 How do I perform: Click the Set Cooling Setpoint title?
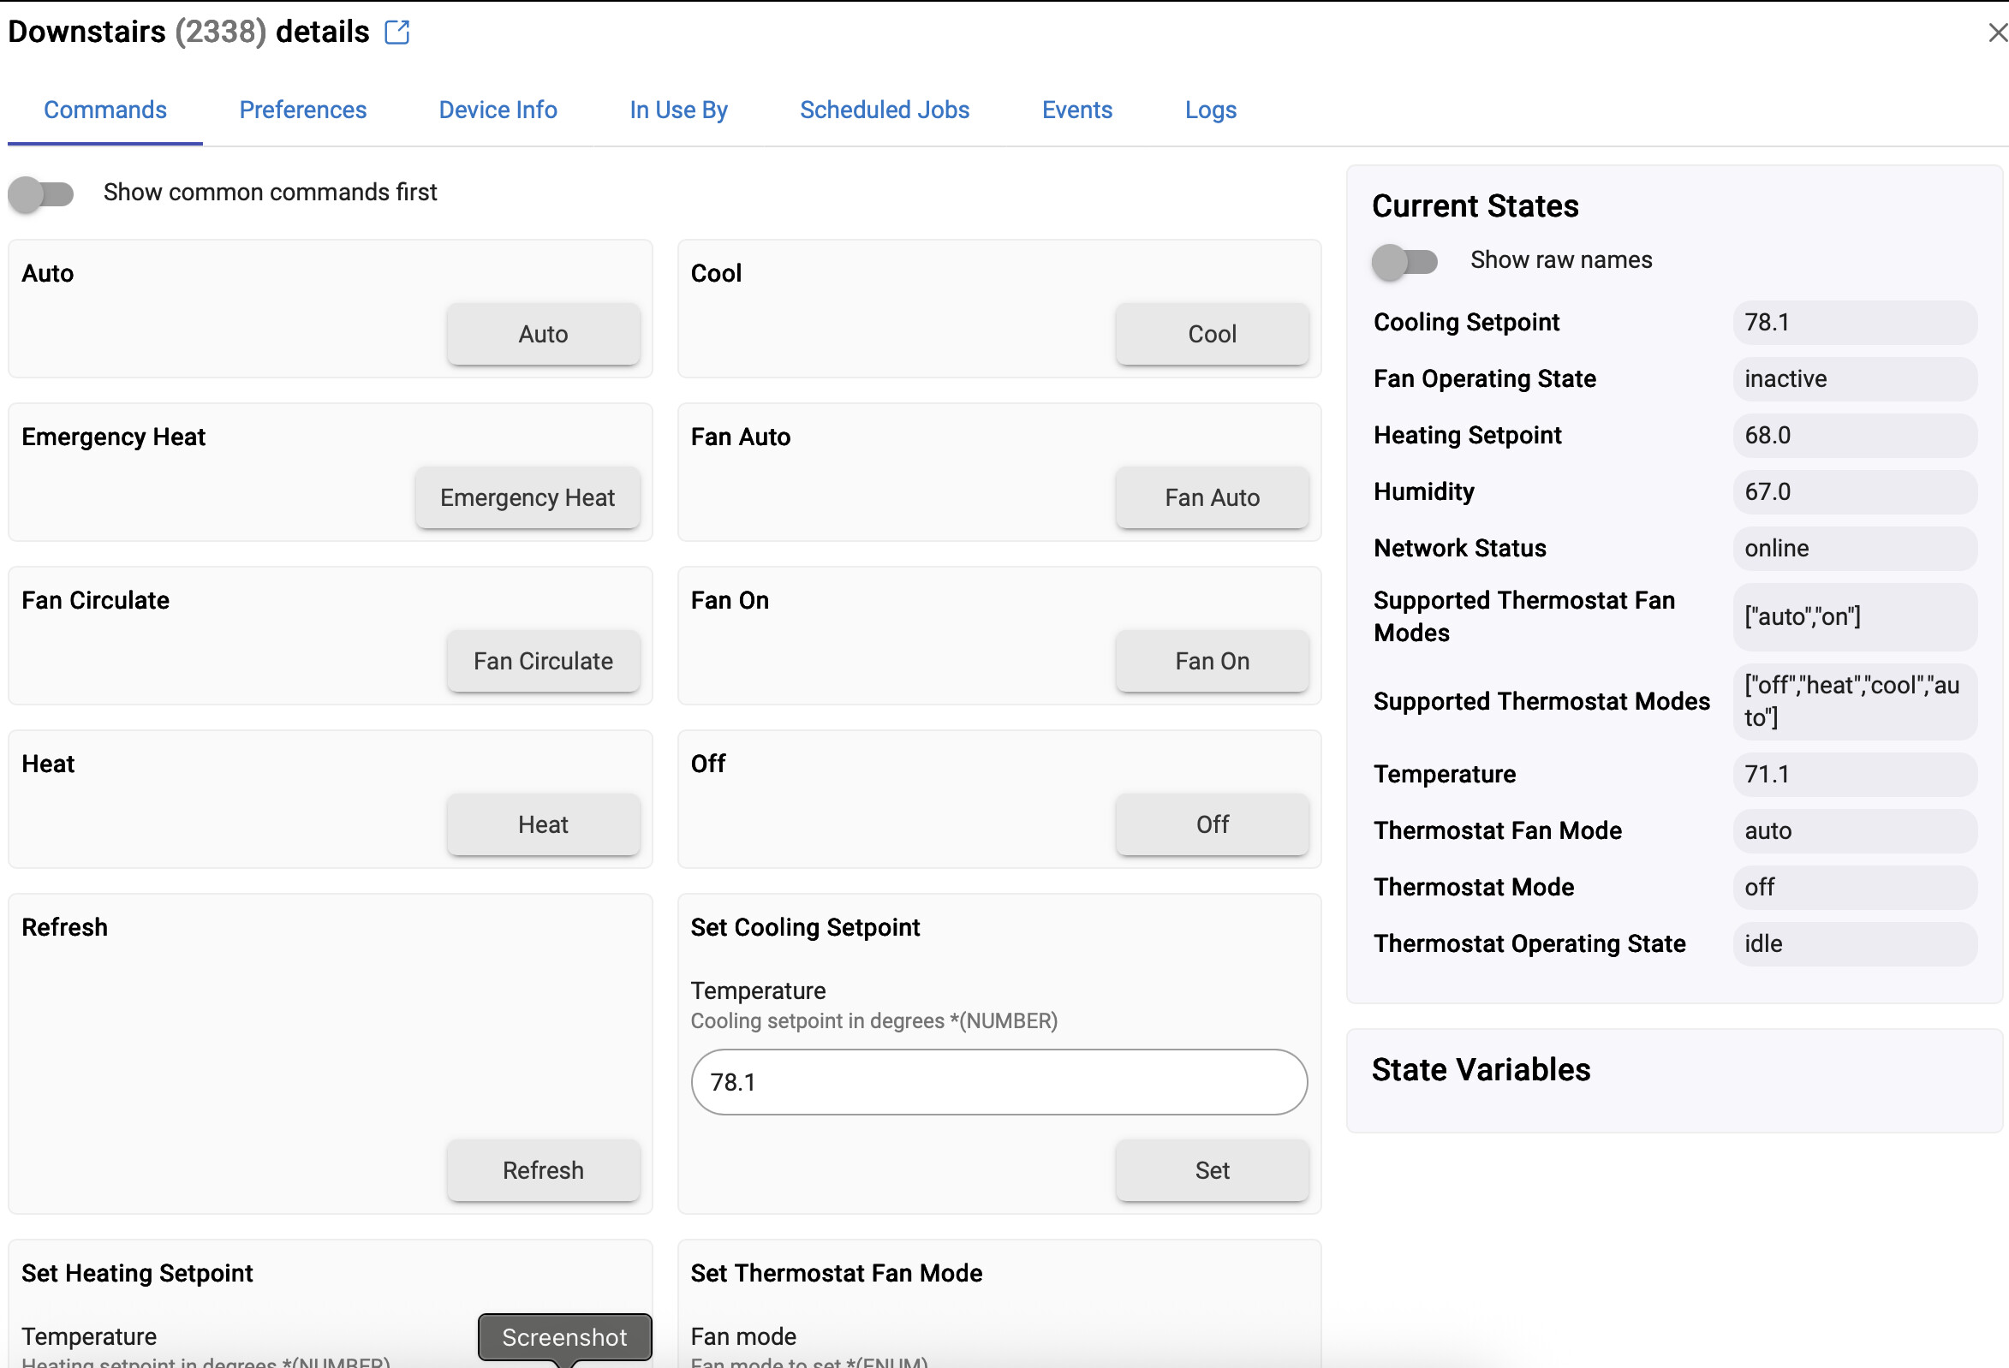coord(805,926)
